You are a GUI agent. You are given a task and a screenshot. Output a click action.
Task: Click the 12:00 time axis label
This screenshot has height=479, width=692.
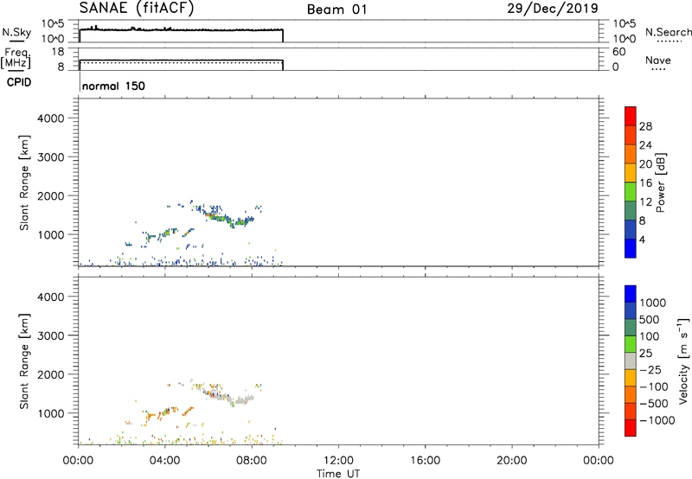tap(338, 461)
